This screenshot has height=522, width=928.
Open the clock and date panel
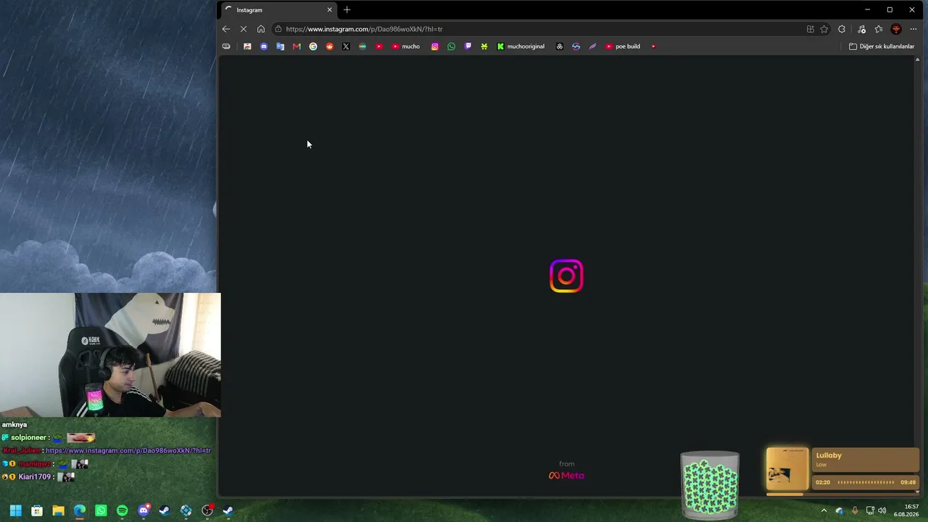[906, 510]
